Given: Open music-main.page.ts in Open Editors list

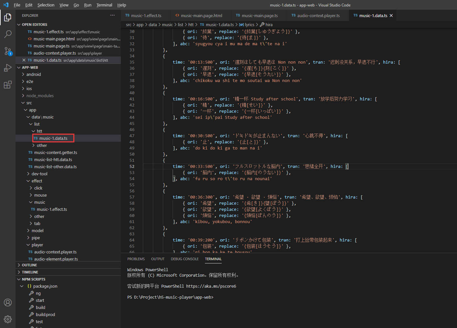Looking at the screenshot, I should (68, 46).
